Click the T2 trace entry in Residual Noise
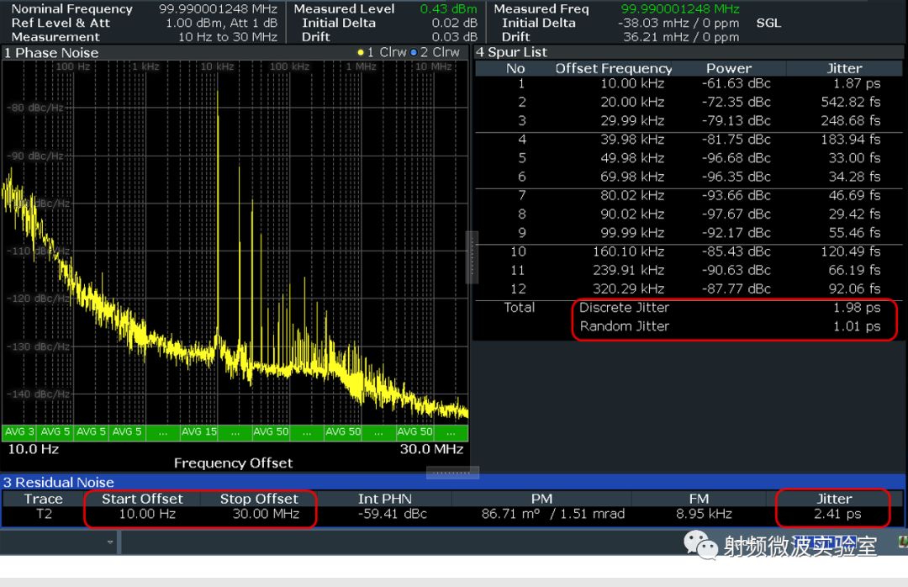908x587 pixels. pos(44,514)
